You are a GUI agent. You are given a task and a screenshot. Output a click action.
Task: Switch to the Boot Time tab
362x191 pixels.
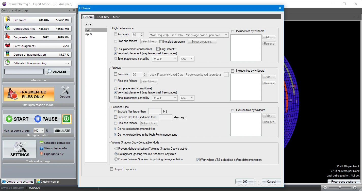tap(103, 17)
